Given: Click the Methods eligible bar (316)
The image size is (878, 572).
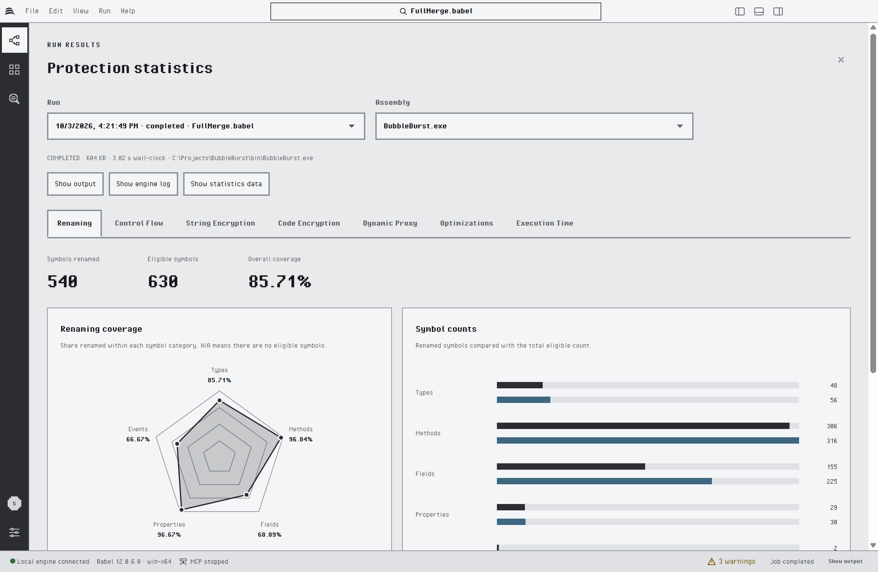Looking at the screenshot, I should coord(648,440).
